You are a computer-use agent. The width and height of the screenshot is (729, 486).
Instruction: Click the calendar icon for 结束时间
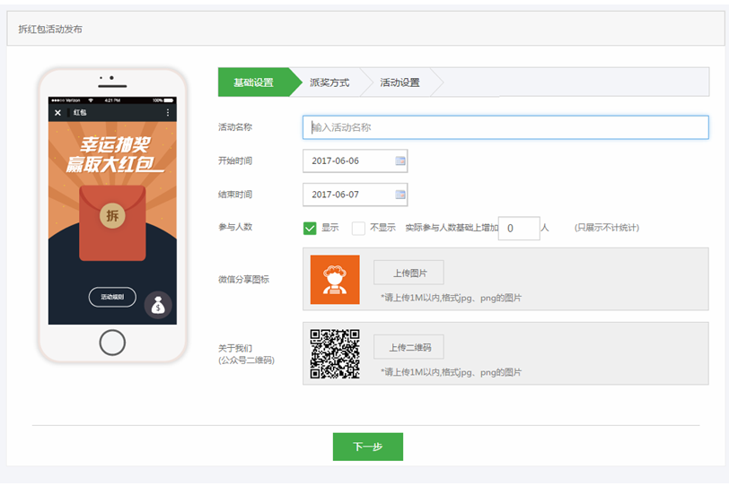[400, 195]
